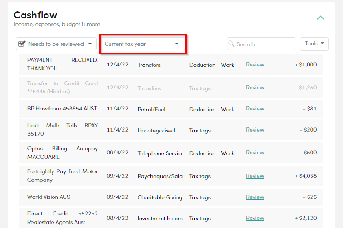Click the -$81 amount

pos(310,109)
